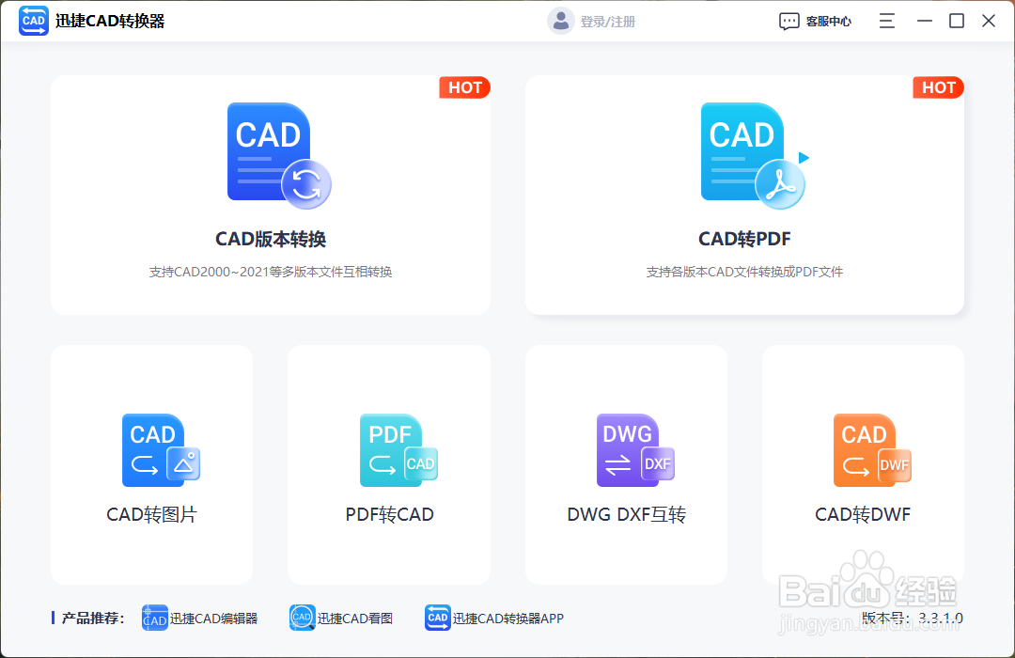This screenshot has width=1015, height=658.
Task: Open the 客服中心 customer service center
Action: [x=827, y=21]
